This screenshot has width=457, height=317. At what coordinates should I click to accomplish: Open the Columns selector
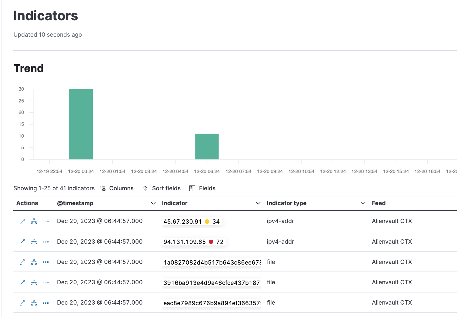117,189
